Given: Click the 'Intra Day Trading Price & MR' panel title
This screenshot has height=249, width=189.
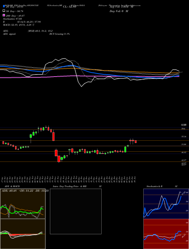Looking at the screenshot, I should [x=70, y=186].
